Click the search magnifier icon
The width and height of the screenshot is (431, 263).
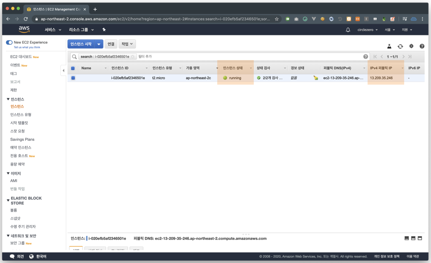pos(74,57)
